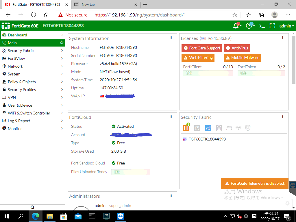
Task: Toggle fullscreen mode icon in header
Action: pyautogui.click(x=272, y=26)
